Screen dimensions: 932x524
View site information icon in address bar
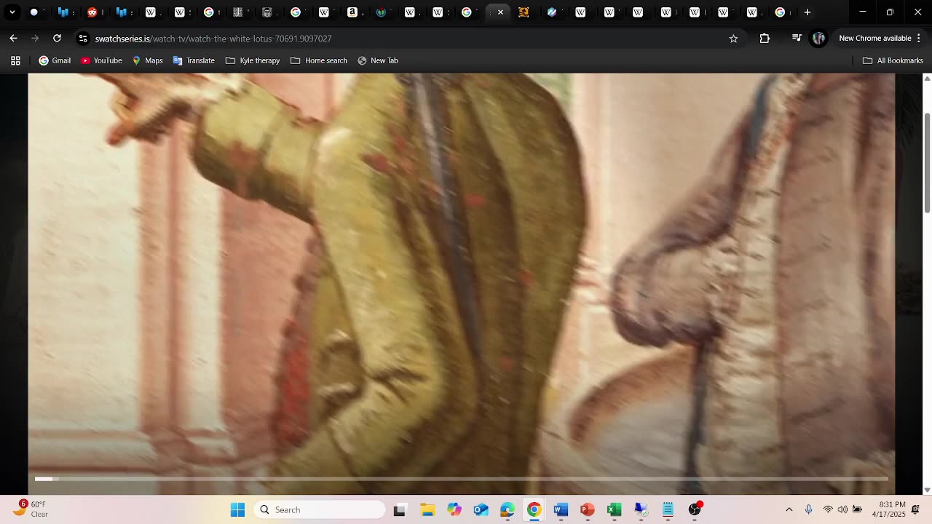pyautogui.click(x=83, y=39)
